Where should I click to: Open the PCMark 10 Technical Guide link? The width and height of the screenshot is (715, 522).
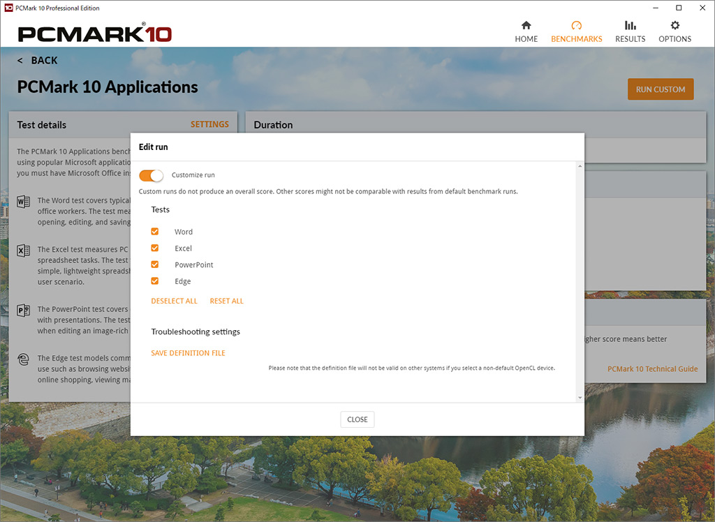(x=653, y=368)
